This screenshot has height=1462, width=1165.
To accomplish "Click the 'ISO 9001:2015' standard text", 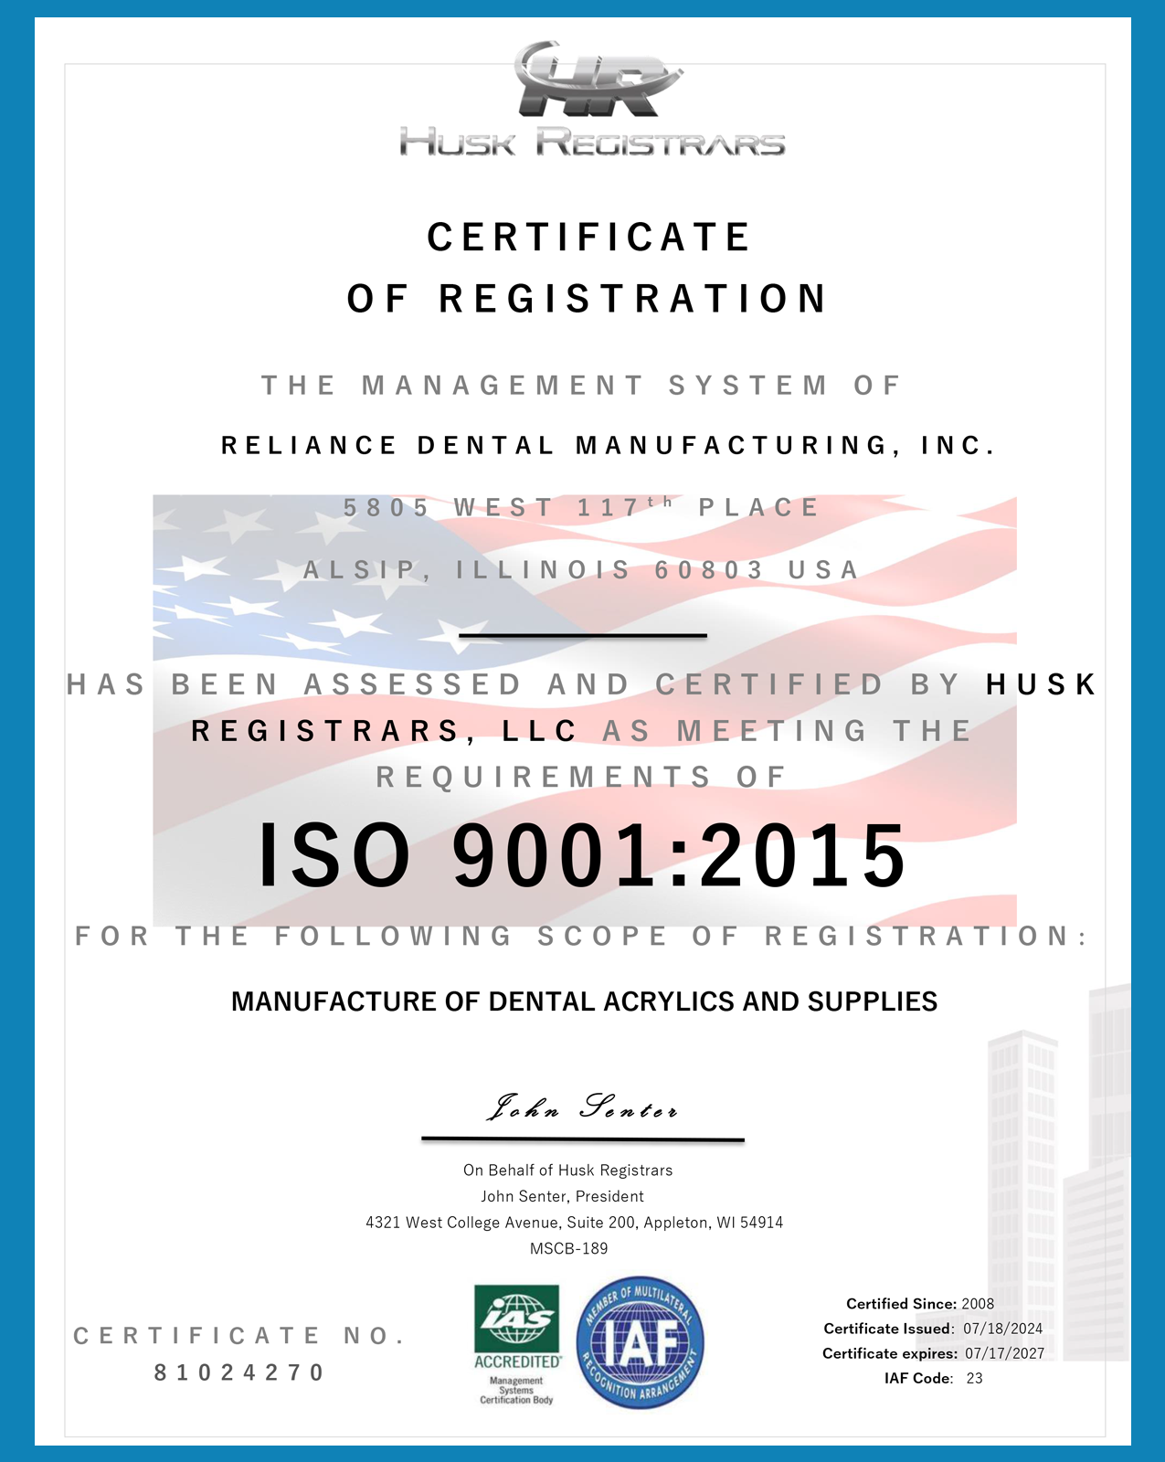I will point(582,855).
